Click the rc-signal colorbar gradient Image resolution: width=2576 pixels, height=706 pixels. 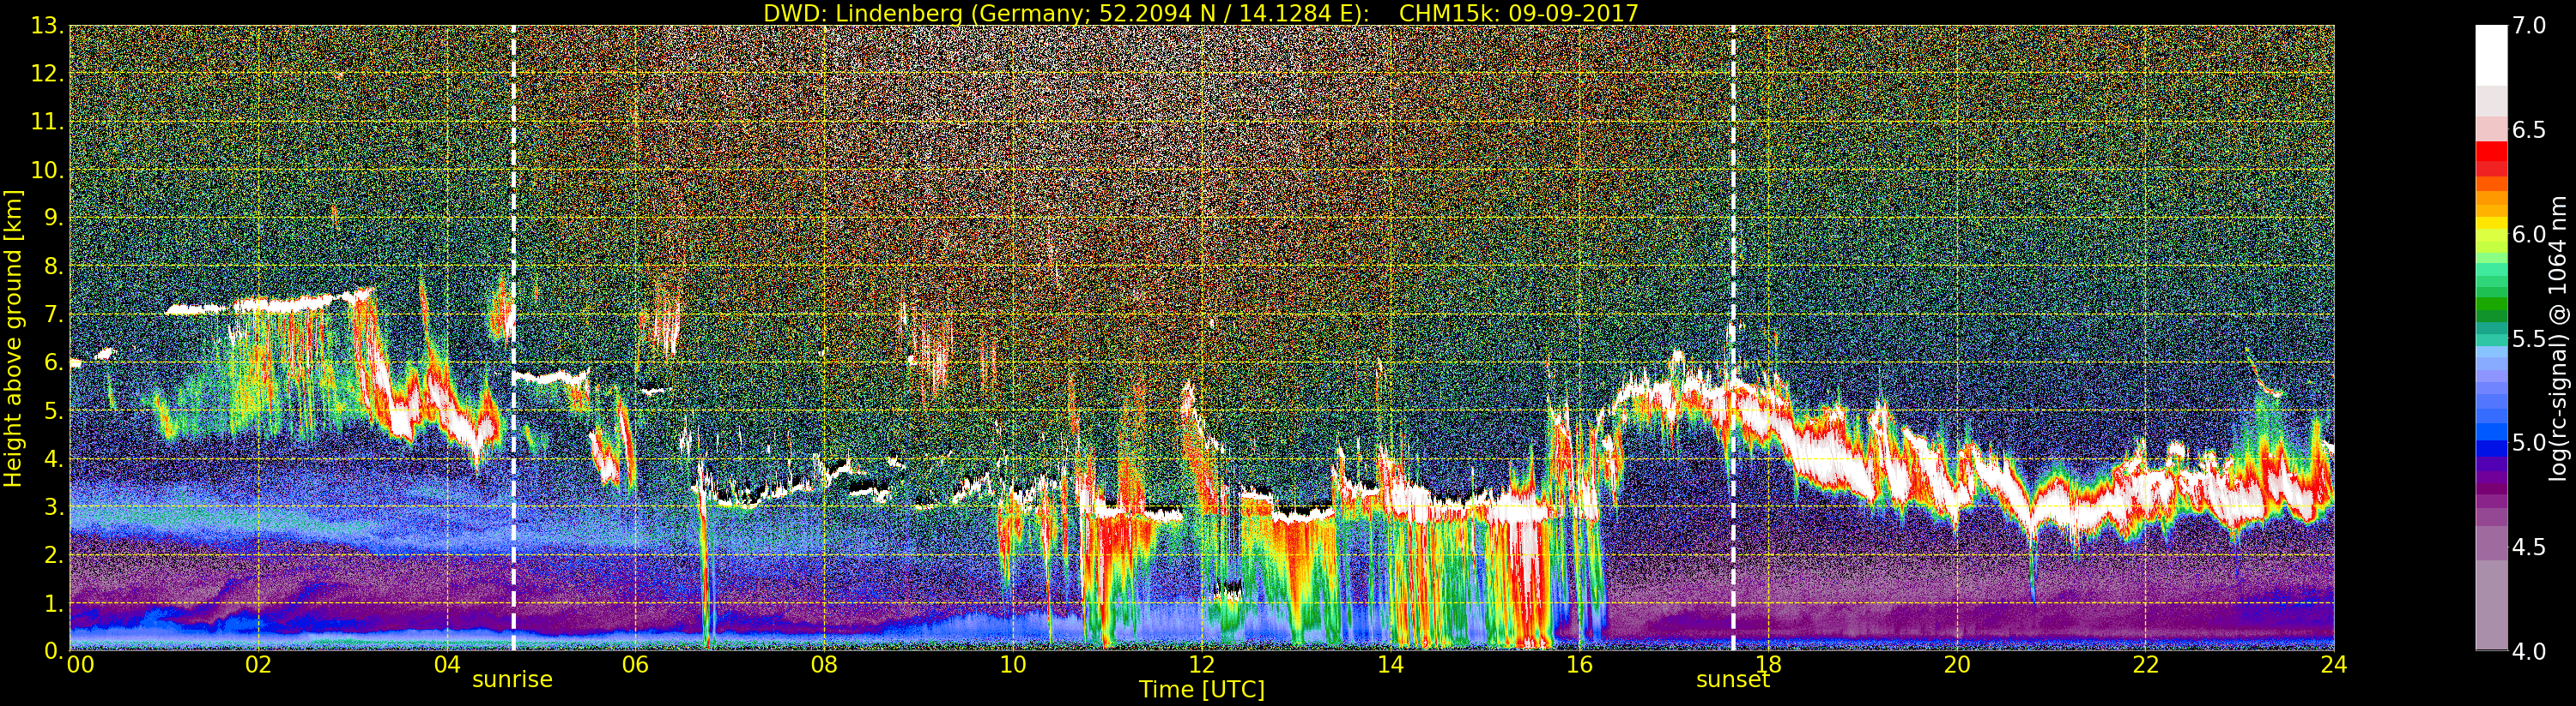[x=2491, y=338]
